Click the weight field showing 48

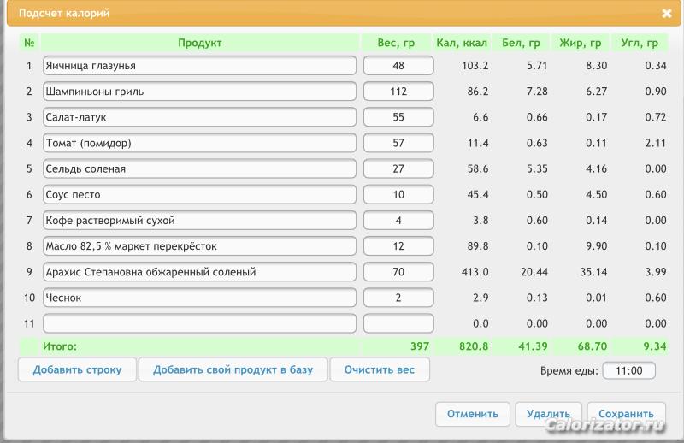(x=398, y=66)
